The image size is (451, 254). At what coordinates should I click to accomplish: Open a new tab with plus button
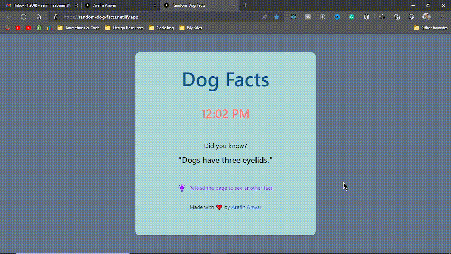pyautogui.click(x=245, y=5)
